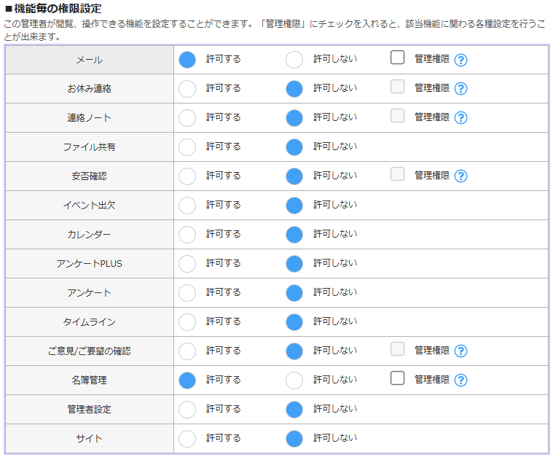
Task: Allow ファイル共有 with 許可する radio
Action: coord(187,147)
